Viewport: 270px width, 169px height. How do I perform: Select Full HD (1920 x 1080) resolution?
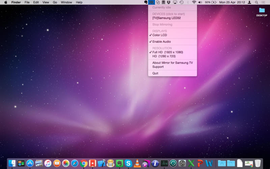click(168, 52)
